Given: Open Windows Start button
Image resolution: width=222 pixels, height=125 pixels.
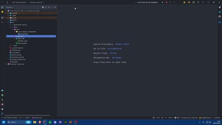Looking at the screenshot, I should [x=4, y=122].
